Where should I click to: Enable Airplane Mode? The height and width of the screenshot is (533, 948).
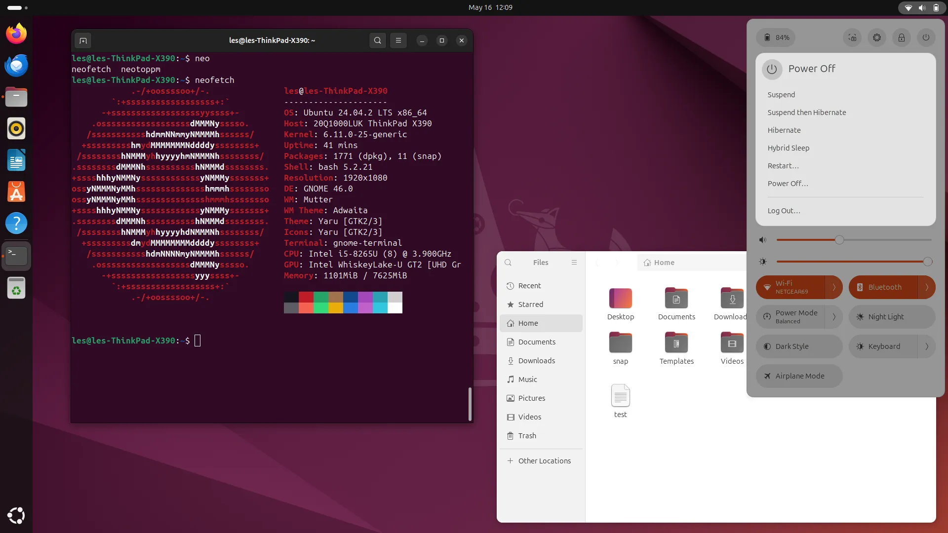point(799,376)
